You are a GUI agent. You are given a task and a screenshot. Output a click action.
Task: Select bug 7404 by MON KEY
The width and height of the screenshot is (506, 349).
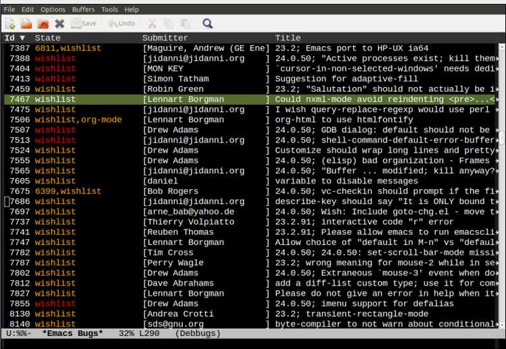point(251,69)
